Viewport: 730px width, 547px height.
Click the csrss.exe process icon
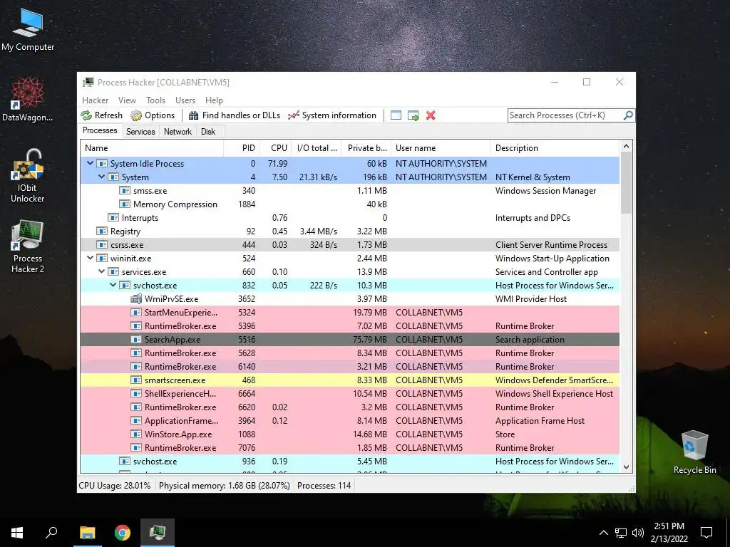[101, 245]
